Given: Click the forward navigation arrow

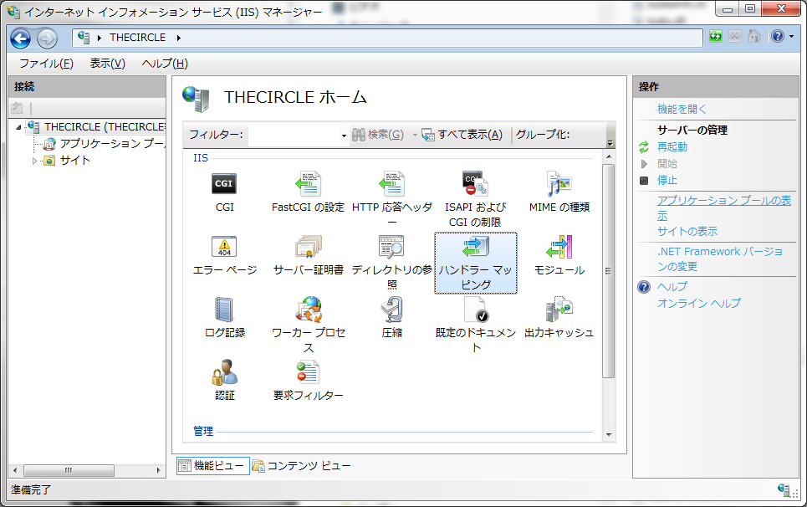Looking at the screenshot, I should pyautogui.click(x=47, y=38).
